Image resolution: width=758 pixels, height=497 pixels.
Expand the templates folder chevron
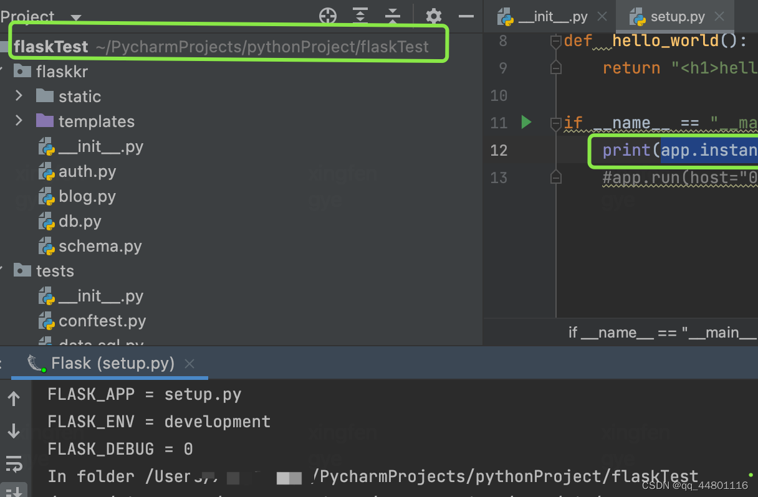[19, 121]
